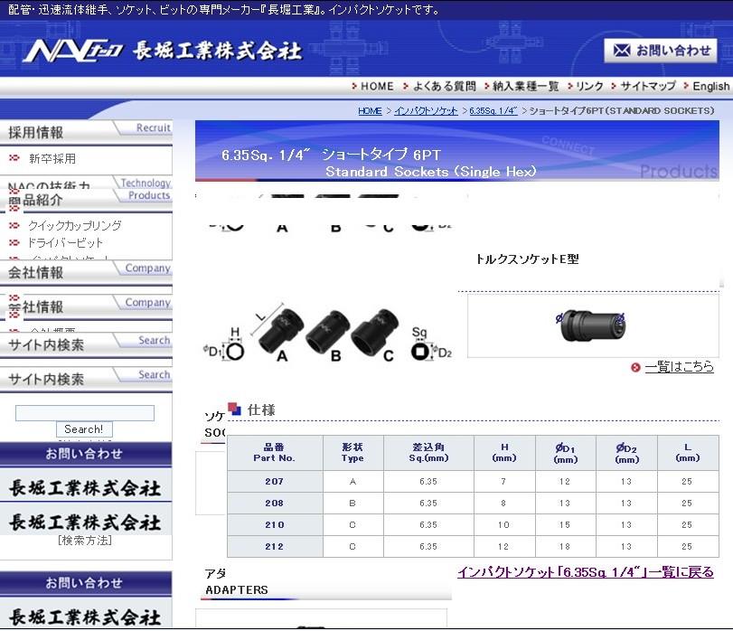The height and width of the screenshot is (631, 733).
Task: Click the H (mm) column header
Action: pyautogui.click(x=504, y=453)
